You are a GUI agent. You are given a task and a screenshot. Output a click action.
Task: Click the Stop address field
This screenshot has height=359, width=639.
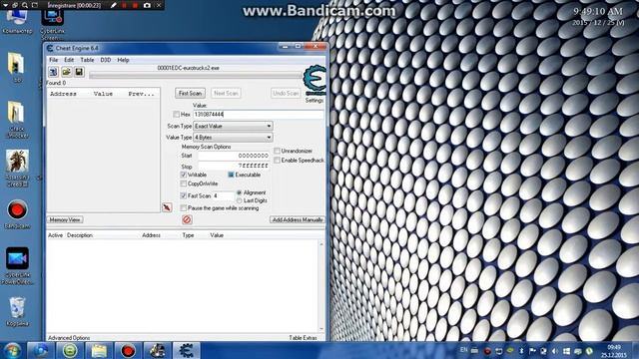click(234, 167)
